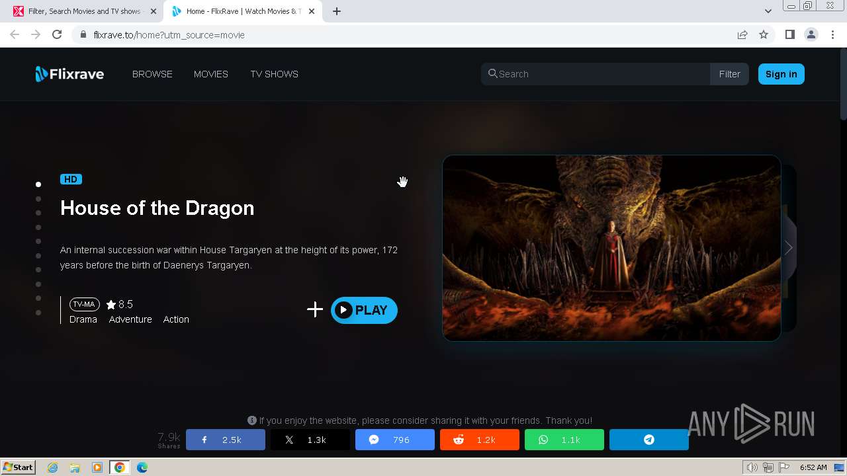Open Internet Explorer from taskbar
The width and height of the screenshot is (847, 476).
click(52, 467)
